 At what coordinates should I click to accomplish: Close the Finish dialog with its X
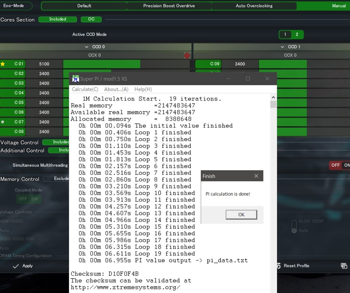(256, 176)
